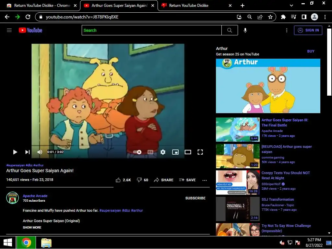Mute the video volume
Viewport: 332px width, 249px height.
[40, 152]
